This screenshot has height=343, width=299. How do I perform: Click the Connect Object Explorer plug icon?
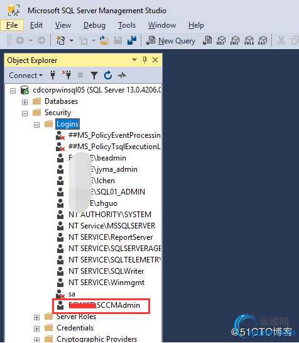[x=53, y=75]
